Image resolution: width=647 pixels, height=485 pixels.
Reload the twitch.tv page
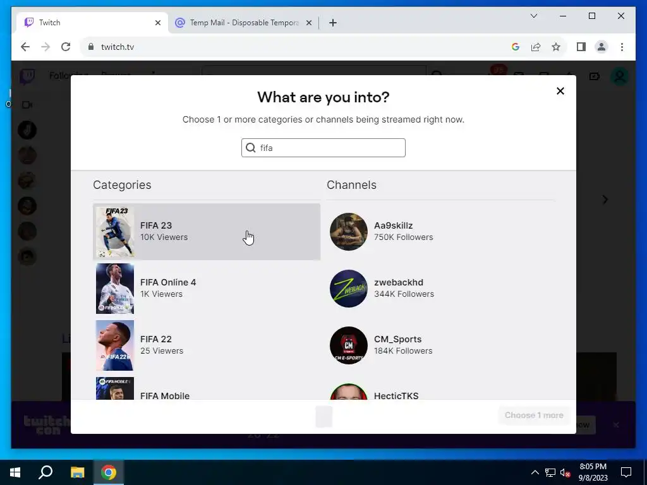click(66, 47)
